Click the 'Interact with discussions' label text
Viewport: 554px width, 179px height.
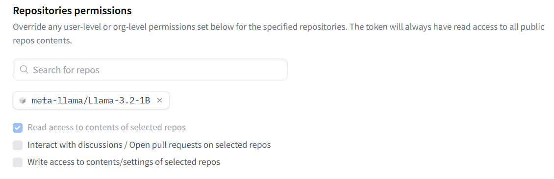(x=75, y=145)
